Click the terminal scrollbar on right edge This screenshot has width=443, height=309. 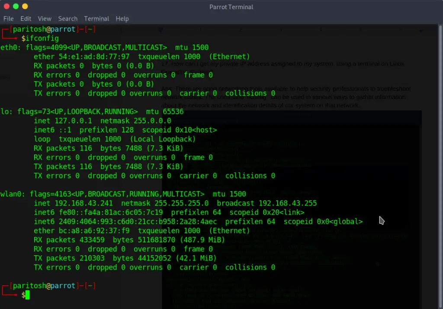[440, 167]
